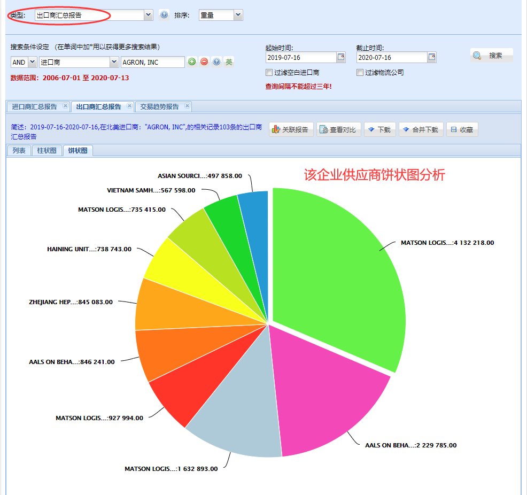
Task: Expand the 排序 sort-by dropdown showing 重量
Action: click(238, 14)
